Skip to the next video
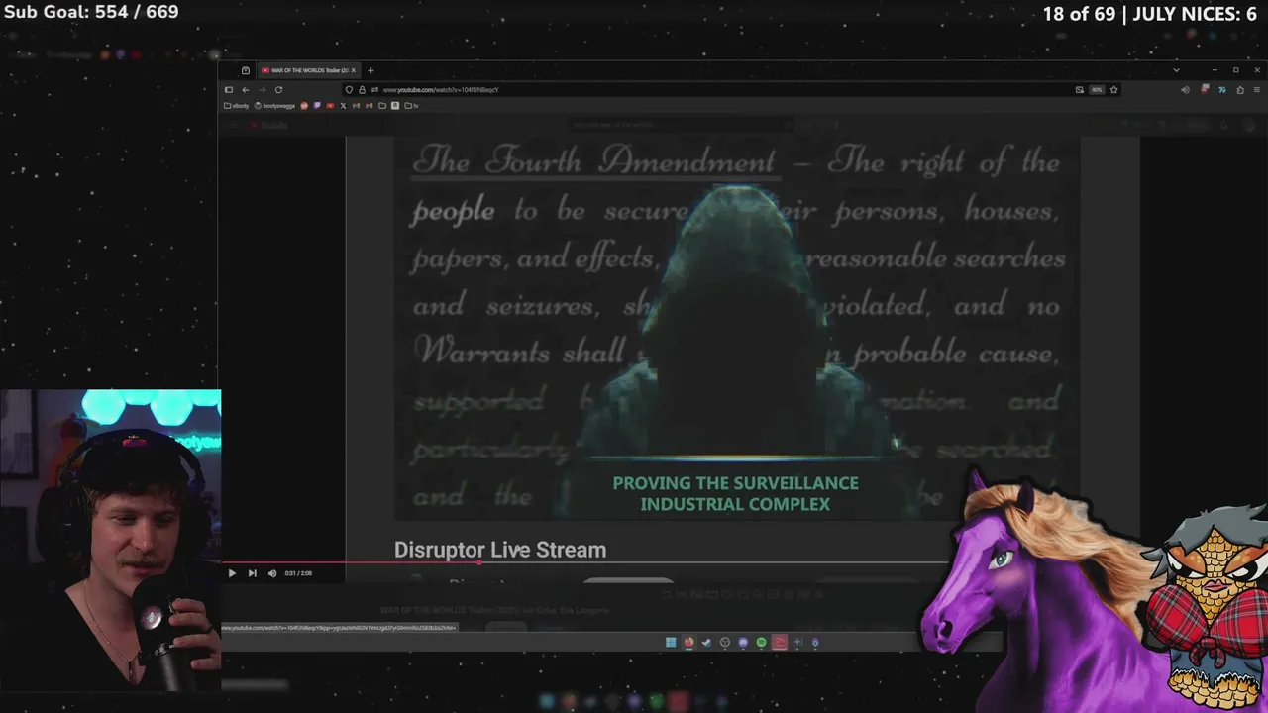This screenshot has width=1268, height=713. [x=252, y=573]
